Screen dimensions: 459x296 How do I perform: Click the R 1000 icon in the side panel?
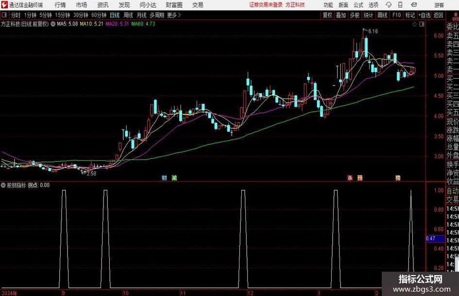click(456, 17)
